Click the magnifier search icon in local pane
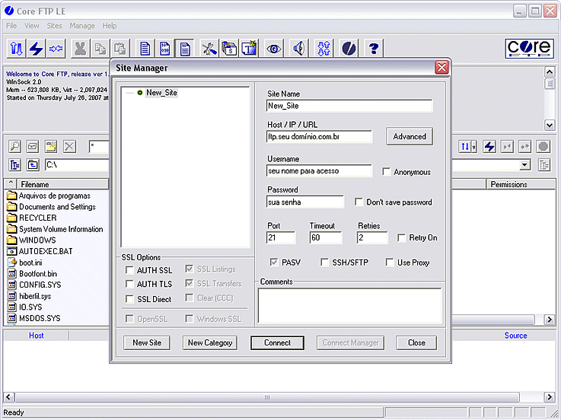The width and height of the screenshot is (561, 420). 14,146
